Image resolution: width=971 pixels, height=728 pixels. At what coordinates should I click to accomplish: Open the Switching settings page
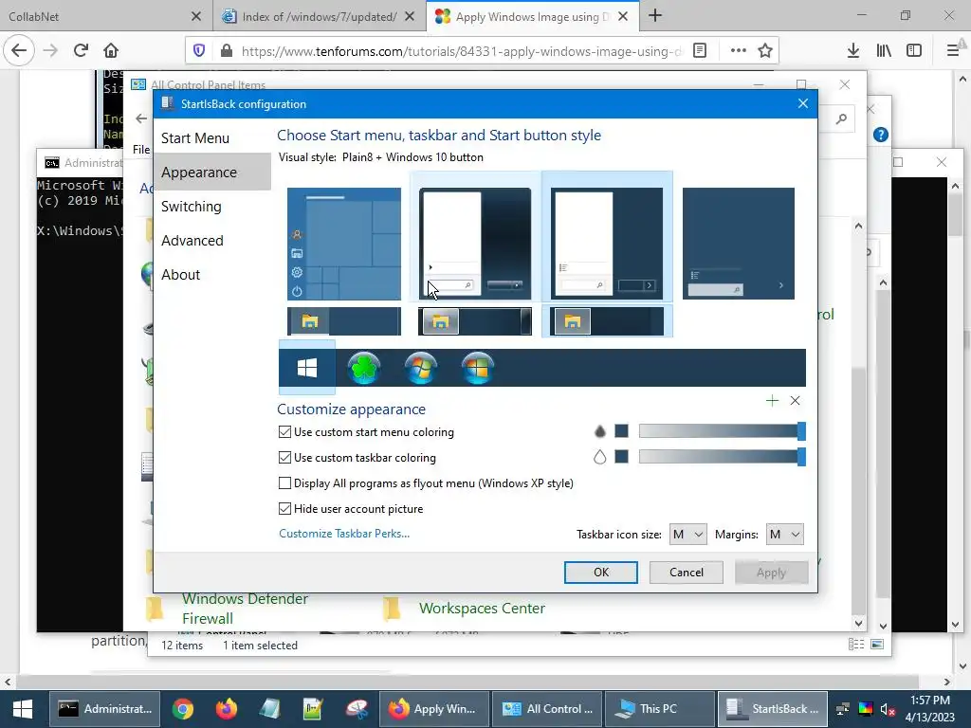tap(191, 206)
